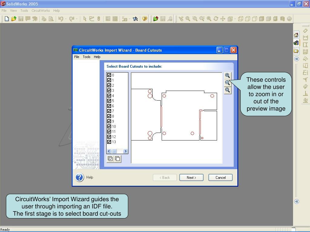The height and width of the screenshot is (232, 310).
Task: Click Zoom to Area icon in view toolbar
Action: (195, 19)
